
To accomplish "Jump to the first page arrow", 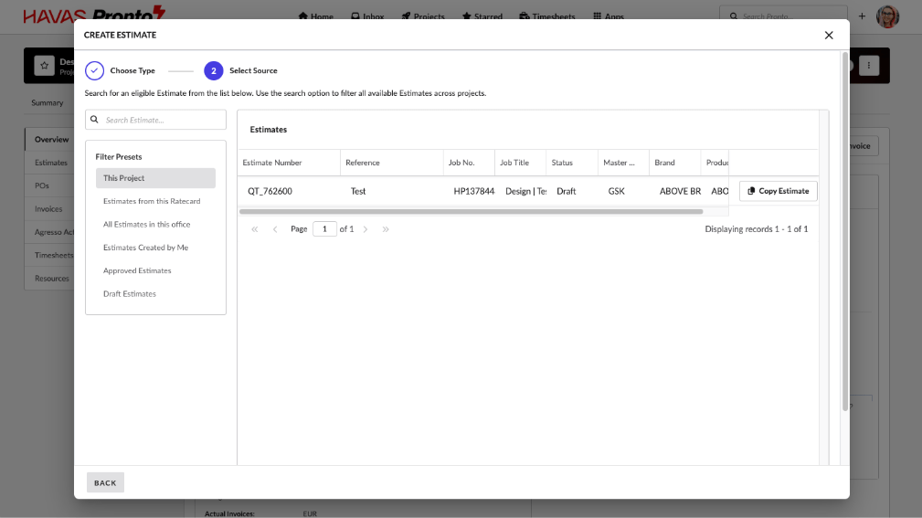I will tap(255, 229).
